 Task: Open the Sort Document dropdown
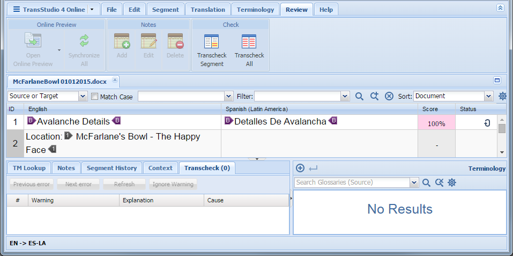point(489,96)
